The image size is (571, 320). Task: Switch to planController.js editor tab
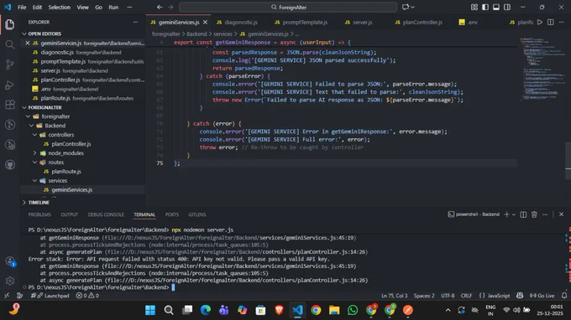point(419,22)
